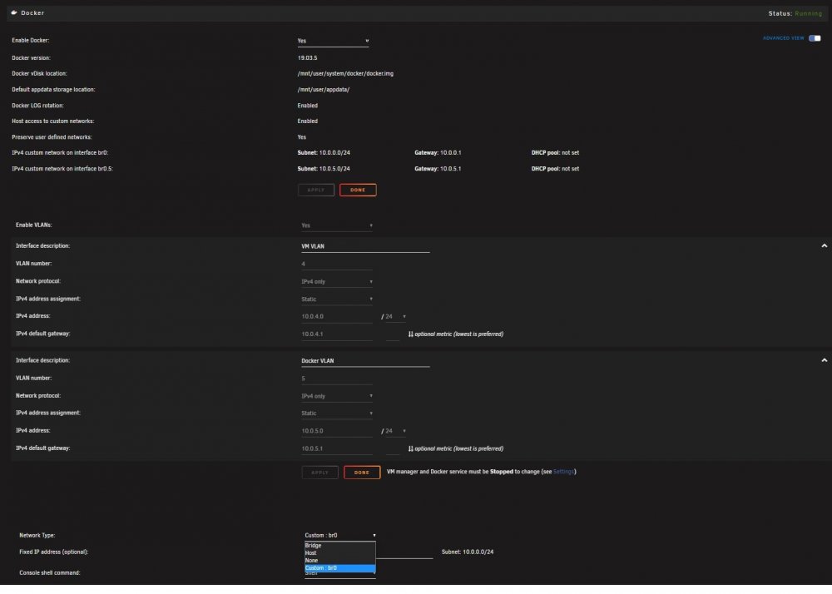Image resolution: width=832 pixels, height=594 pixels.
Task: Click the Apply button under VLAN settings
Action: click(320, 473)
